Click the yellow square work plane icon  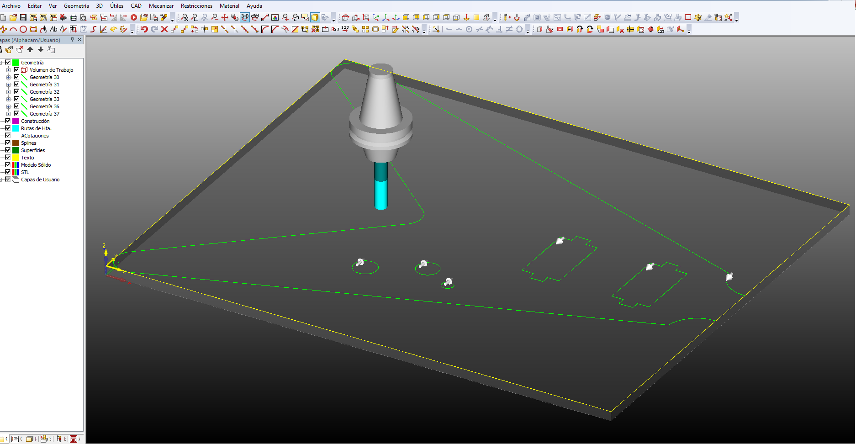(476, 17)
